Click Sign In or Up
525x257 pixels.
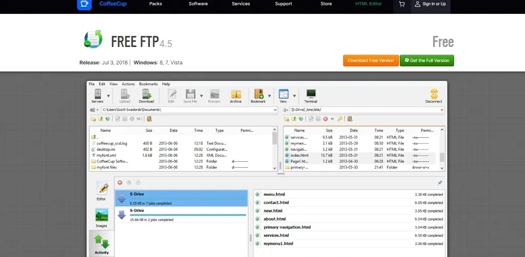[430, 4]
